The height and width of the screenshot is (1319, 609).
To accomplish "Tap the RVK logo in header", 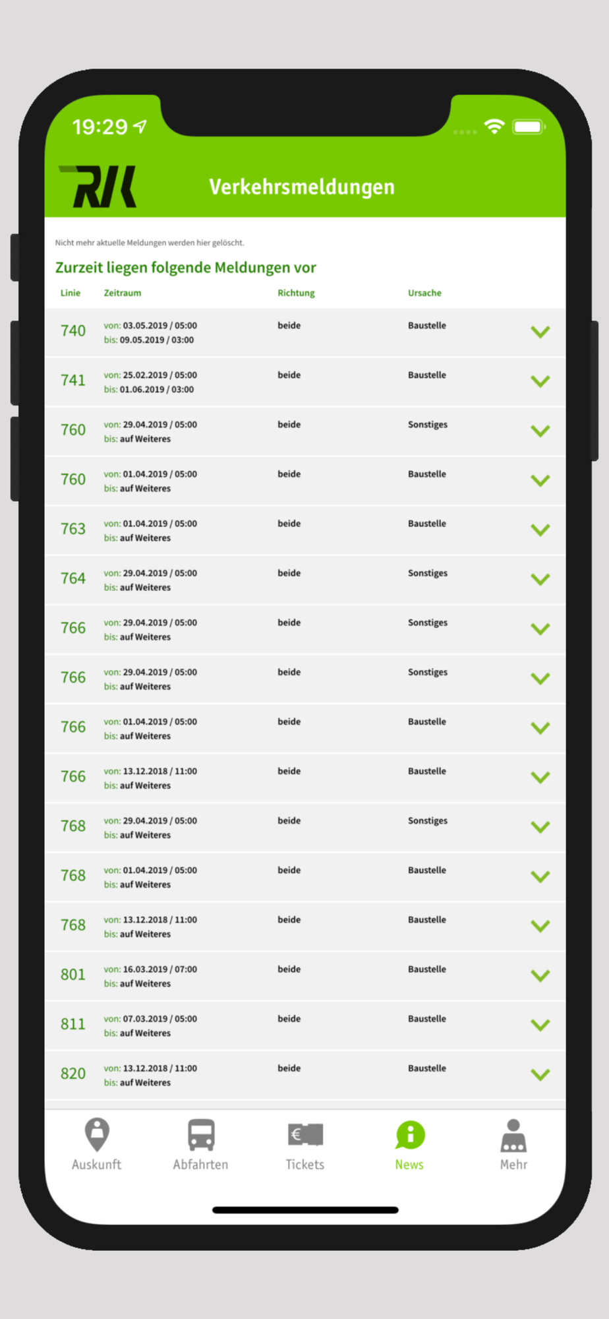I will [x=98, y=187].
